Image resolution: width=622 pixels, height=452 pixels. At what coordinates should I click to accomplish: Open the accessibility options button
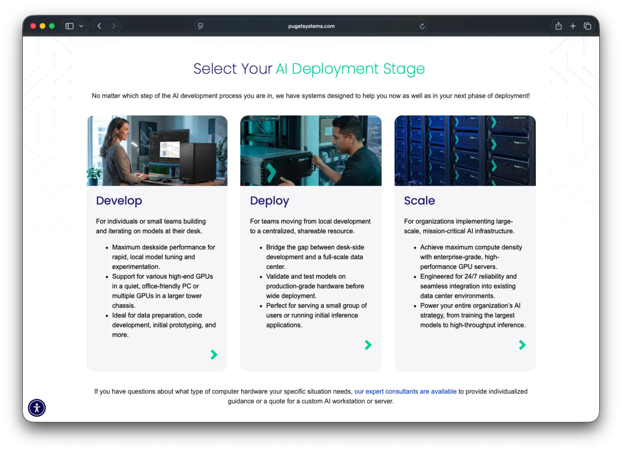coord(37,408)
